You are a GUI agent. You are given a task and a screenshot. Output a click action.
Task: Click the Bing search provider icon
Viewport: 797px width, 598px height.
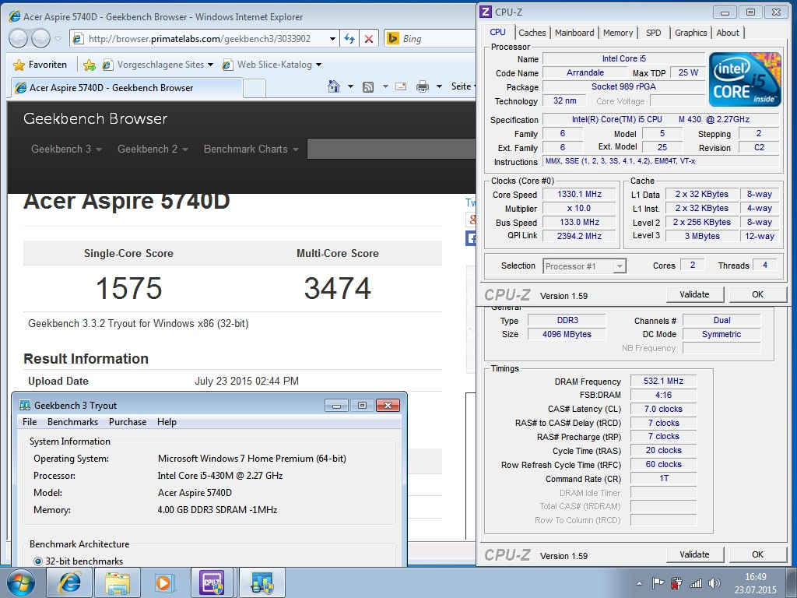point(393,39)
